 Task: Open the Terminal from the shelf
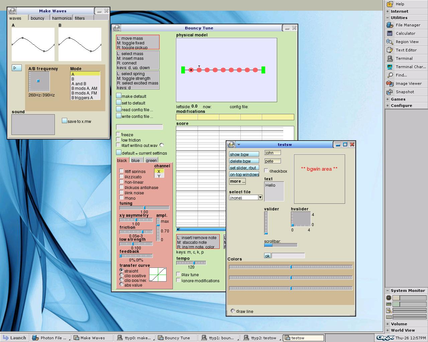(x=404, y=58)
